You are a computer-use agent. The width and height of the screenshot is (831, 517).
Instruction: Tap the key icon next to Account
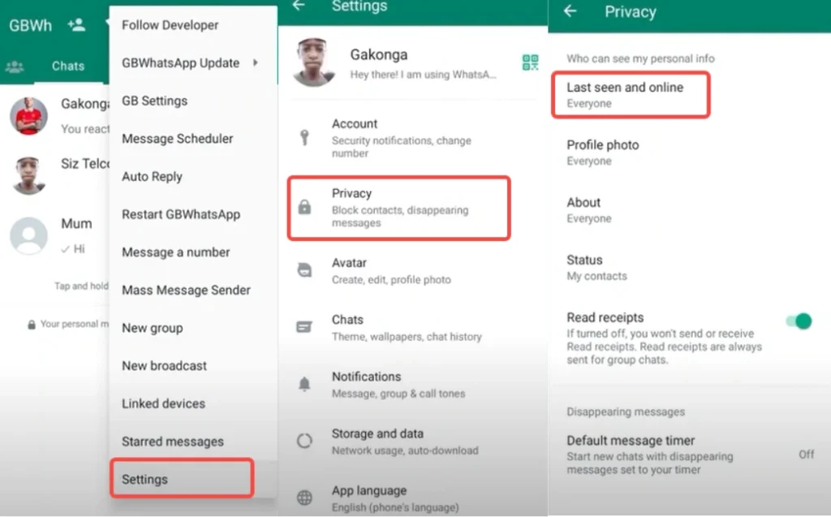pos(304,137)
